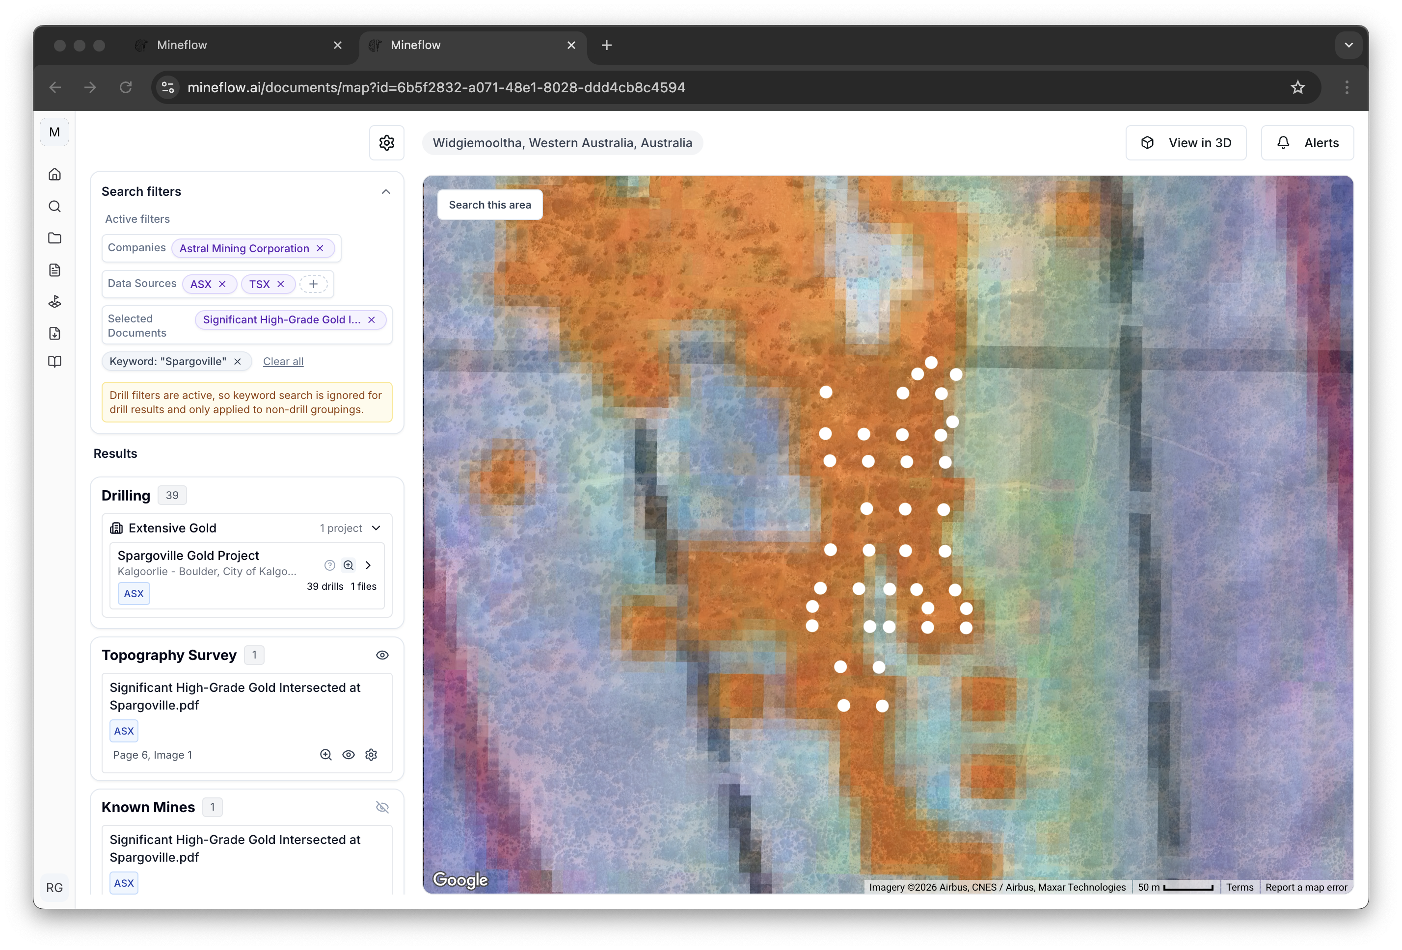Viewport: 1402px width, 950px height.
Task: Open Spargoville Gold Project details with the chevron
Action: (x=368, y=565)
